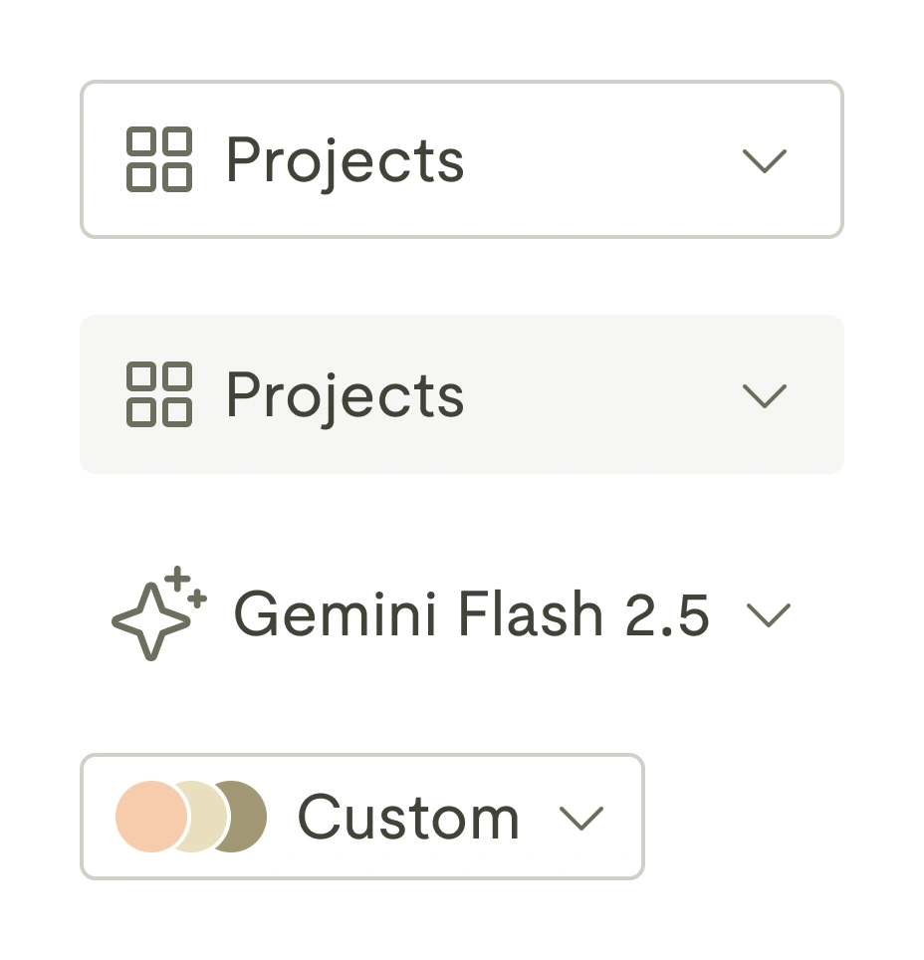Select the peach color circle in Custom

click(149, 817)
